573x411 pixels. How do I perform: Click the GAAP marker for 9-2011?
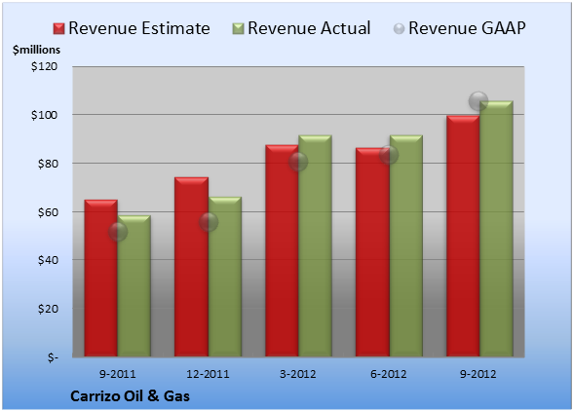118,232
